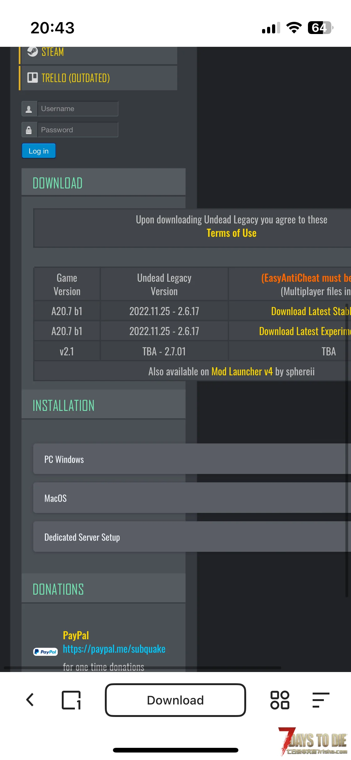351x760 pixels.
Task: Tap the browser back arrow
Action: [30, 700]
